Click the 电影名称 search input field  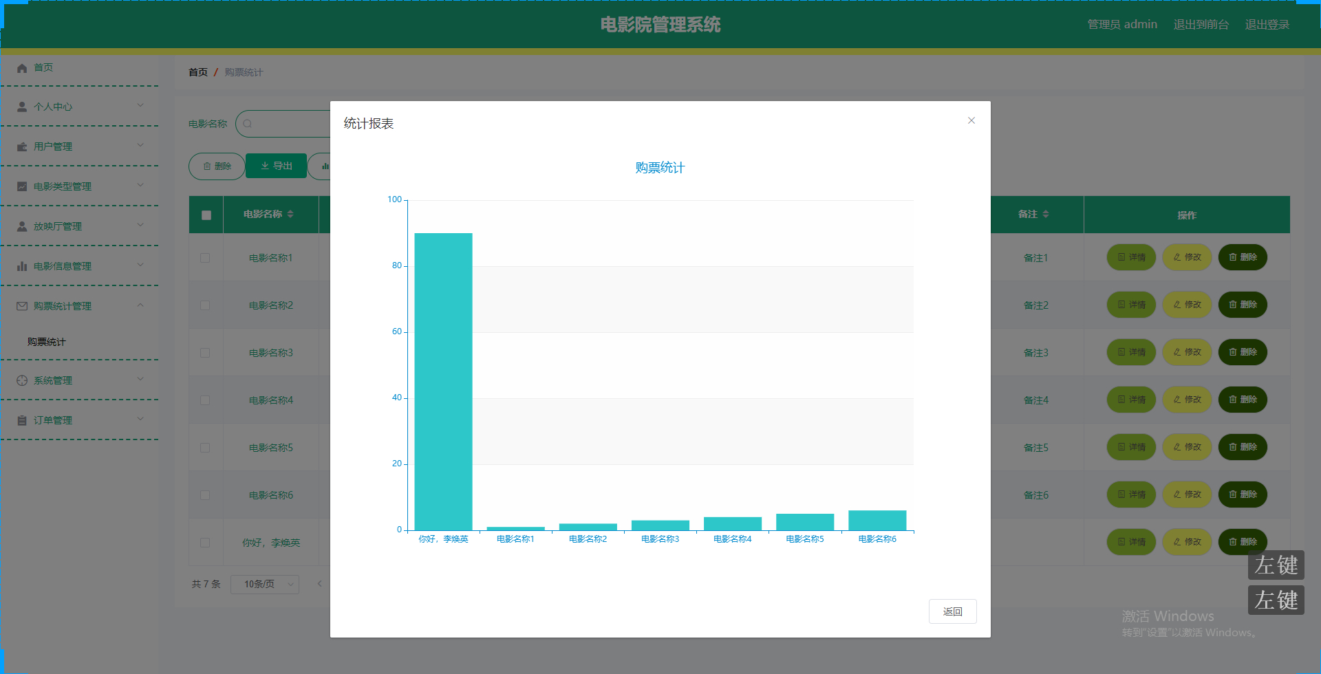pos(283,124)
